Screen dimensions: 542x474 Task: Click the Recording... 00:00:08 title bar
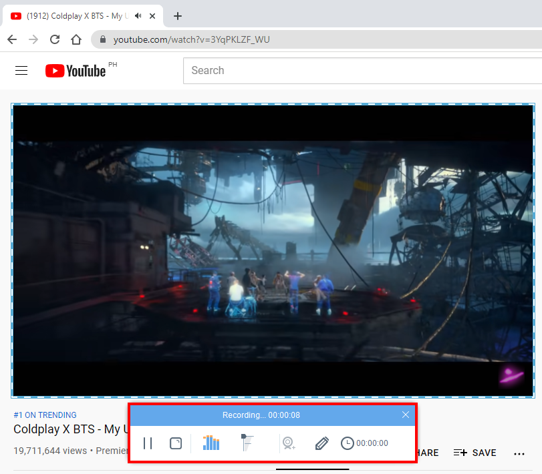click(261, 415)
